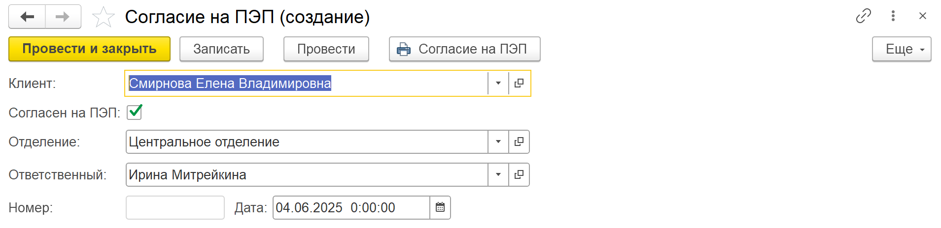The width and height of the screenshot is (941, 228).
Task: Open client record with Клиент open icon
Action: [519, 83]
